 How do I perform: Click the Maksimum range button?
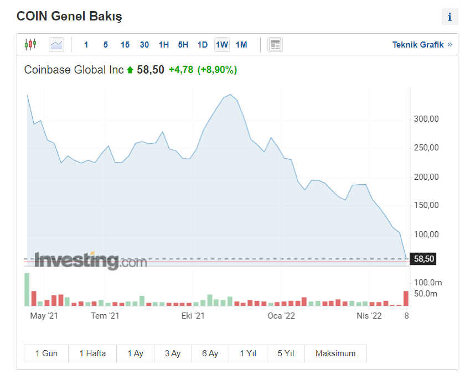335,353
